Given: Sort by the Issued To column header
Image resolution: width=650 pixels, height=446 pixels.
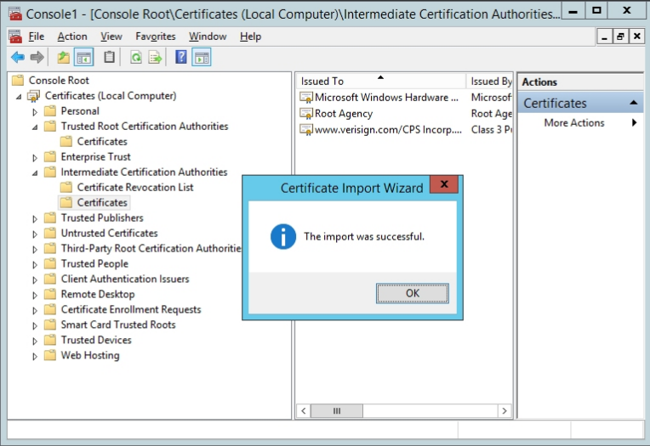Looking at the screenshot, I should point(380,82).
